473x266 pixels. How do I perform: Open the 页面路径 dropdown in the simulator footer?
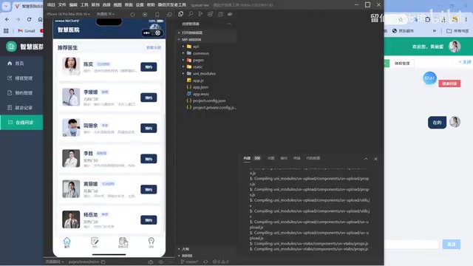coord(55,262)
